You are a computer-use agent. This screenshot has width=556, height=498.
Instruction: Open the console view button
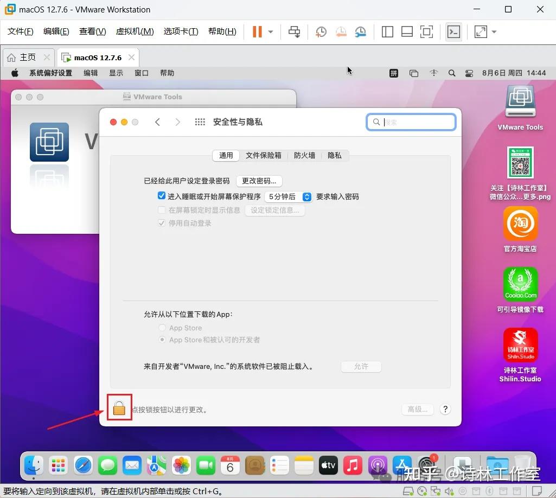click(x=453, y=32)
